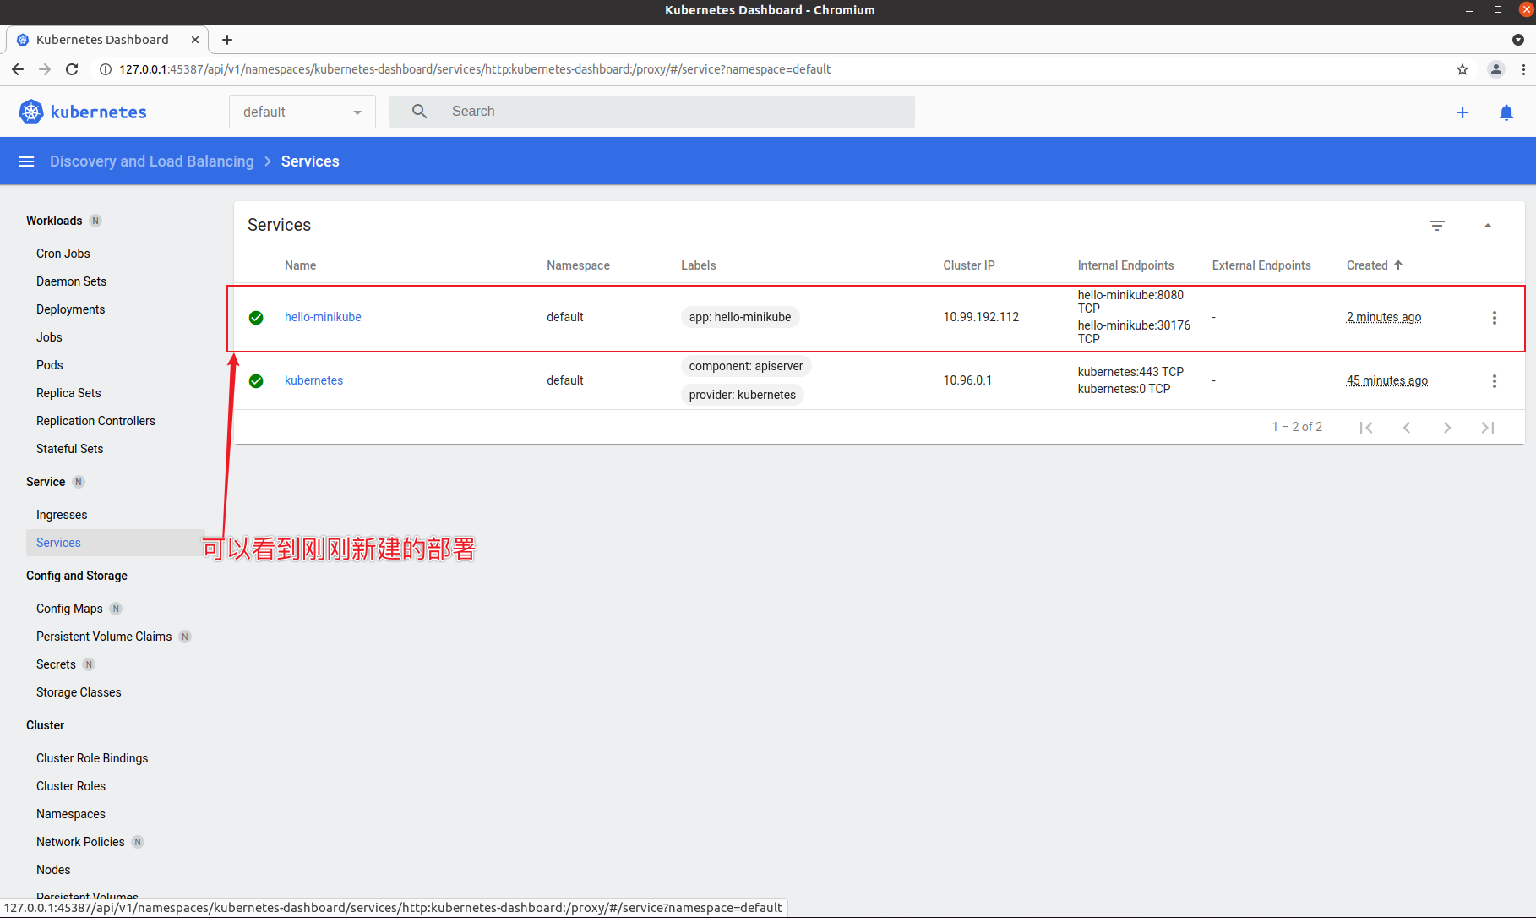The image size is (1536, 918).
Task: Open actions menu for hello-minikube row
Action: point(1495,318)
